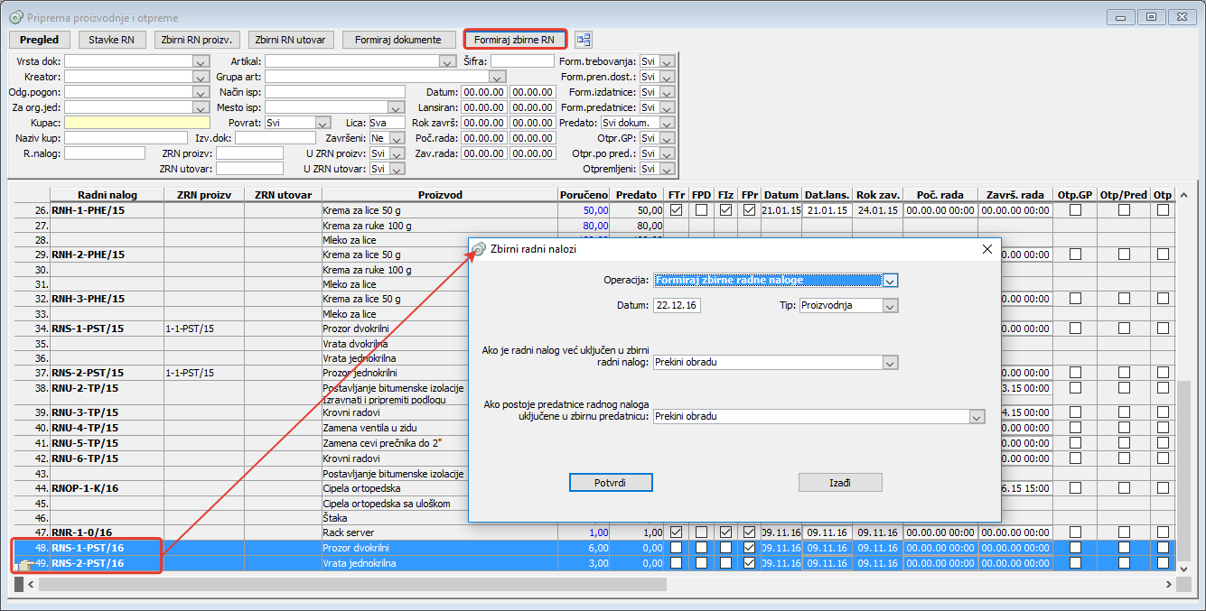Toggle the FPD checkbox in row 26
1206x611 pixels.
coord(701,209)
